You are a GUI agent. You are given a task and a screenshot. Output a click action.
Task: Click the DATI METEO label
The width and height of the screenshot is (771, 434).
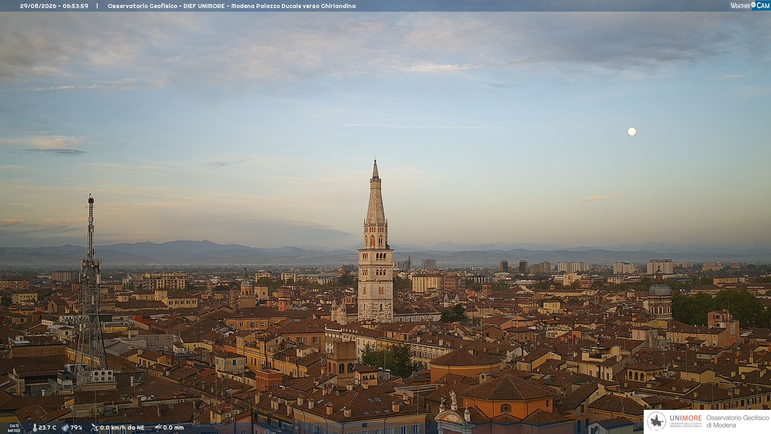14,428
